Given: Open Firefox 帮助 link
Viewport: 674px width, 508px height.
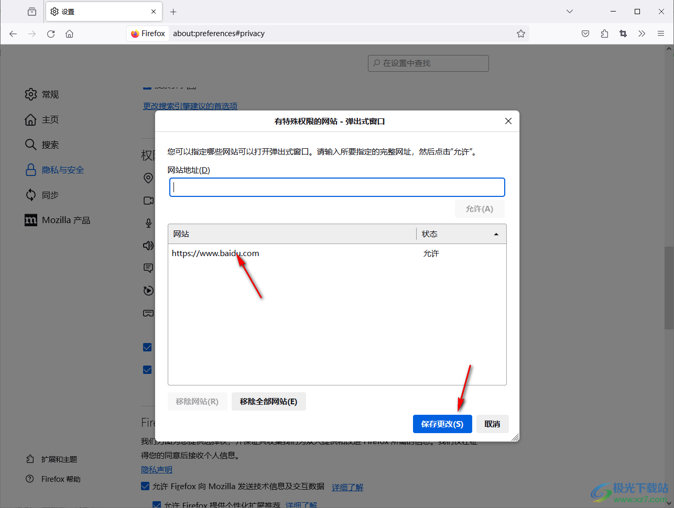Looking at the screenshot, I should tap(53, 479).
